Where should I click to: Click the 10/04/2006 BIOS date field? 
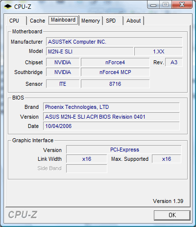coord(111,126)
